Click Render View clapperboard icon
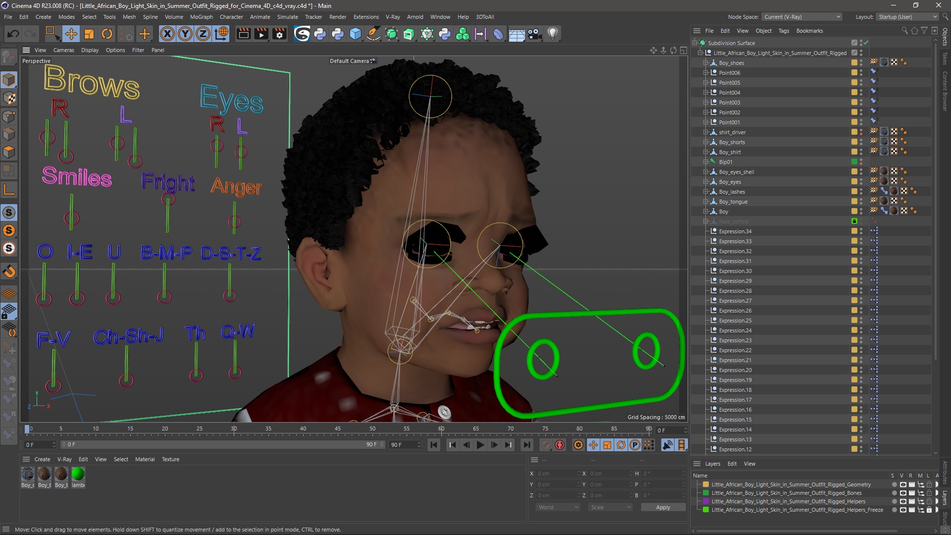The image size is (951, 535). pos(243,34)
